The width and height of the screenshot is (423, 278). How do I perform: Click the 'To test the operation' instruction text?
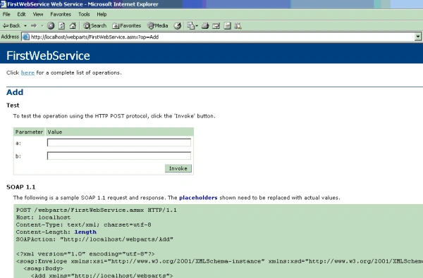[x=114, y=116]
